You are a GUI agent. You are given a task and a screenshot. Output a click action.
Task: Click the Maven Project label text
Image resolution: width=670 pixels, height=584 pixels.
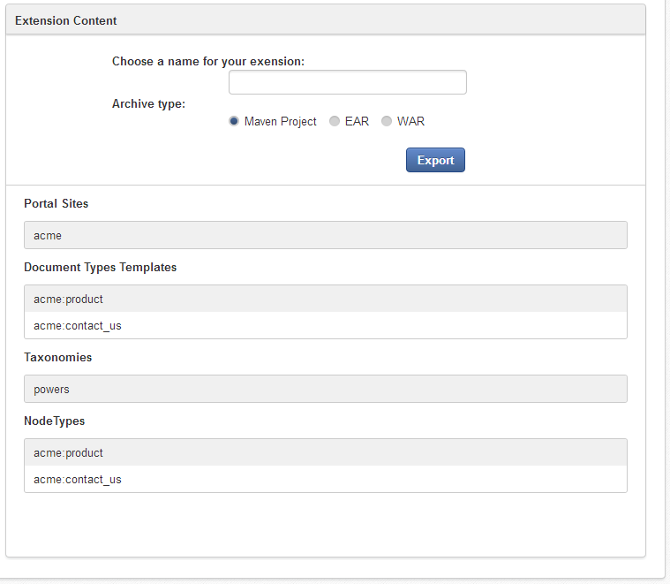pos(281,121)
